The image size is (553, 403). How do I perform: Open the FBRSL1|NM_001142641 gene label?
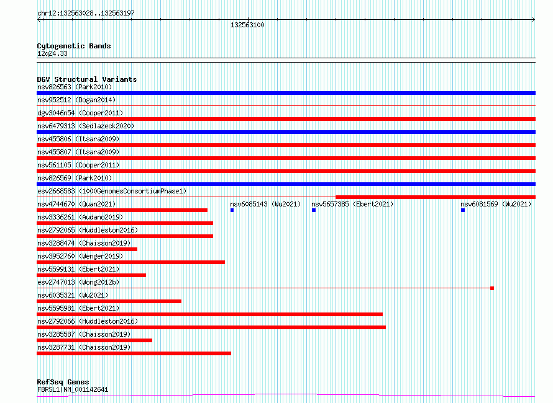pyautogui.click(x=73, y=389)
